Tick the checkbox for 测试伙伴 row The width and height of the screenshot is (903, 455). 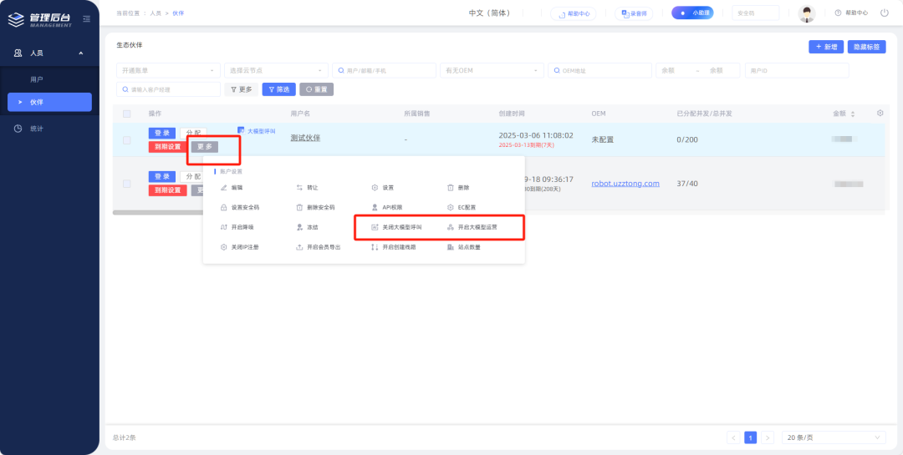[127, 140]
